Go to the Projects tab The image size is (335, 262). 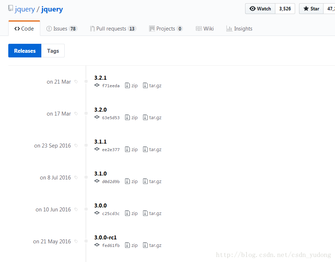click(x=166, y=29)
